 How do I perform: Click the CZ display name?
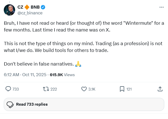click(20, 7)
